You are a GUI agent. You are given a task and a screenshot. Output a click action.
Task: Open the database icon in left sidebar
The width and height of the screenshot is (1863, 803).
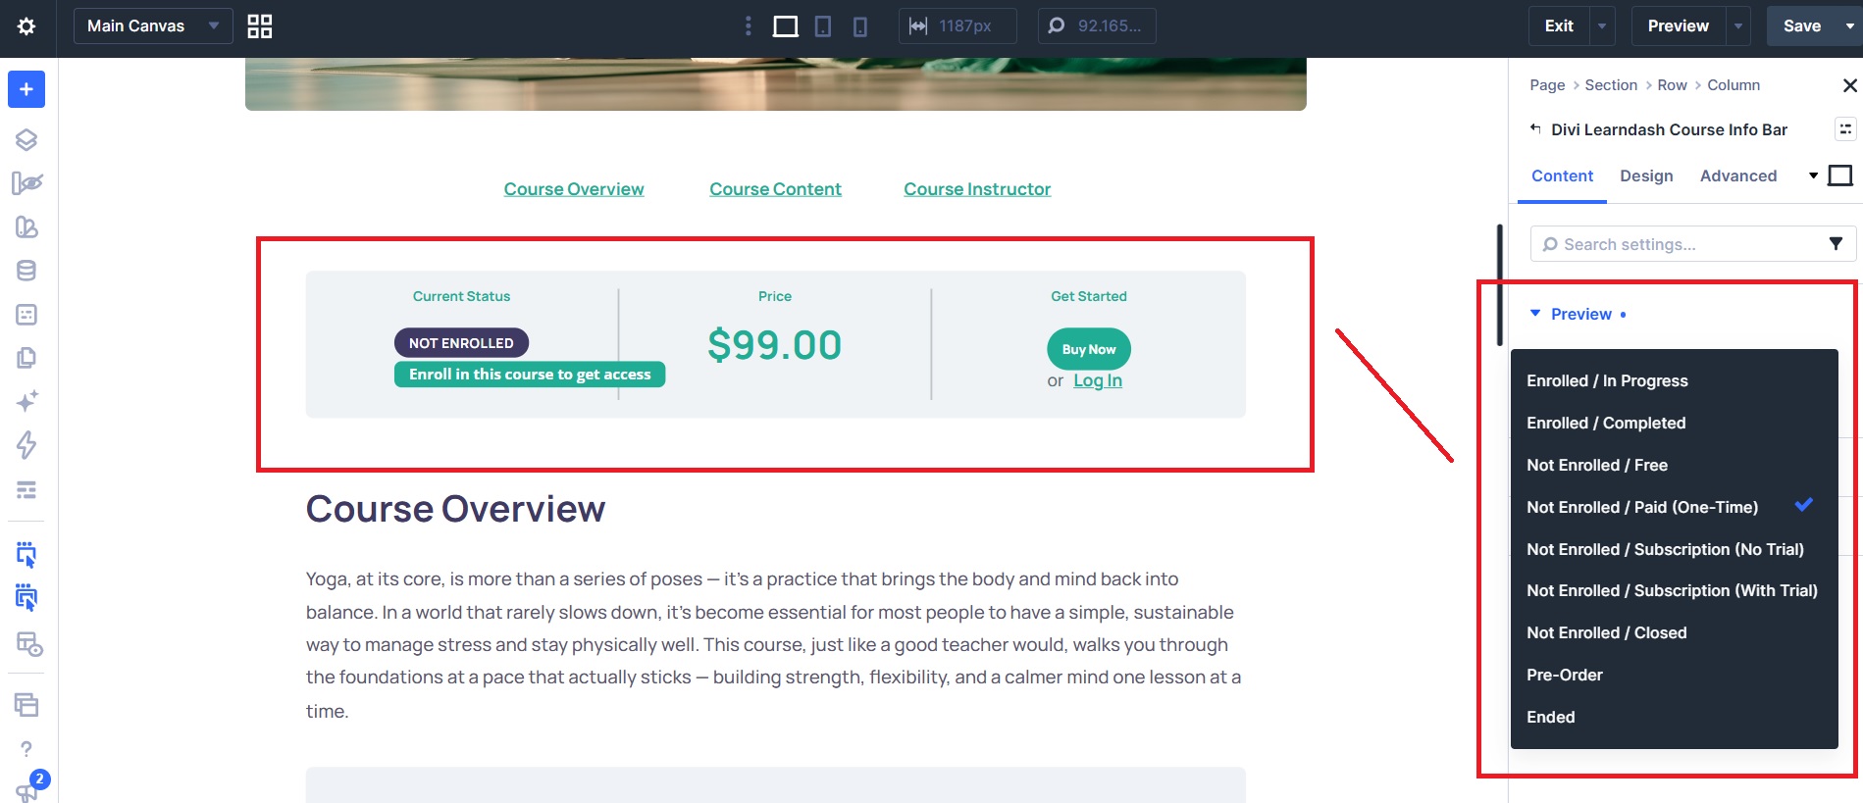(26, 271)
